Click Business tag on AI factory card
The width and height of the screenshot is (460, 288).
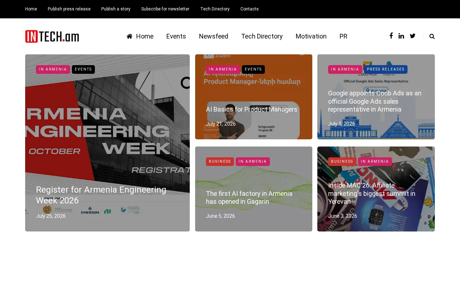click(220, 162)
